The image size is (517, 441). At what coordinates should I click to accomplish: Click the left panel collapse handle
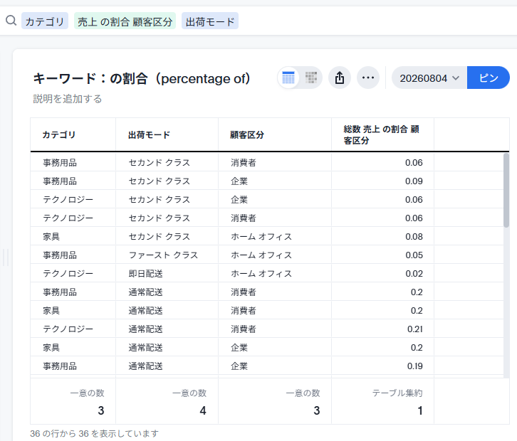point(6,257)
